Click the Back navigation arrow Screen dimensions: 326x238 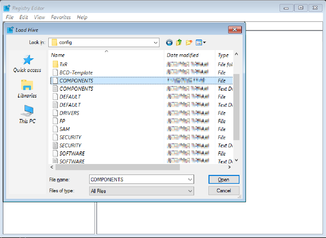169,42
